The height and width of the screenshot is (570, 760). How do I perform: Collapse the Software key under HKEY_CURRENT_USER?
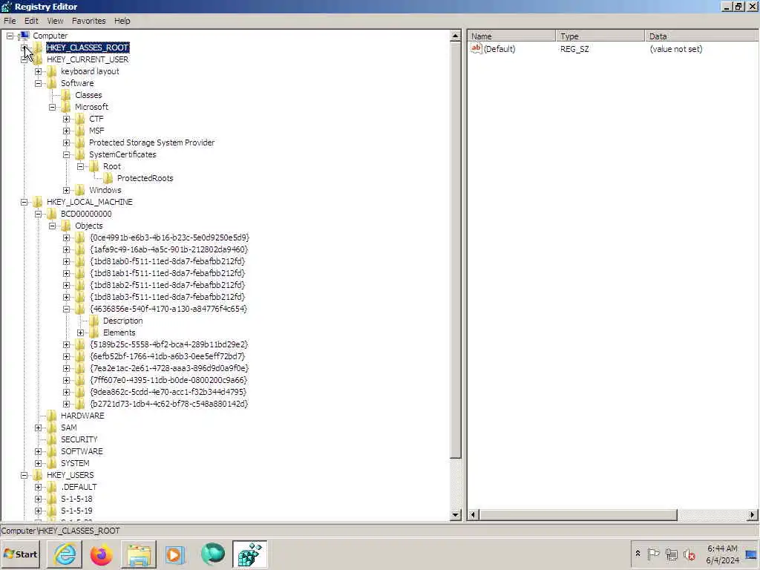(38, 83)
